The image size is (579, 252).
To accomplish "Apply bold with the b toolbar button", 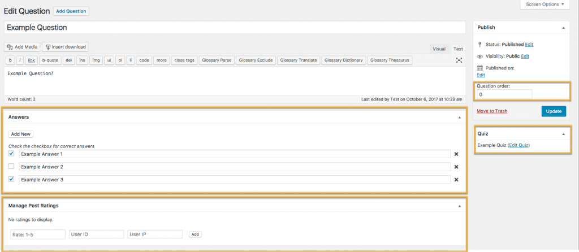I will (10, 60).
